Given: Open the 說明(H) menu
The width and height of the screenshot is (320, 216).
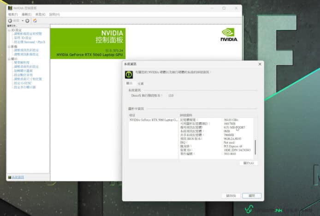Looking at the screenshot, I should pos(54,14).
